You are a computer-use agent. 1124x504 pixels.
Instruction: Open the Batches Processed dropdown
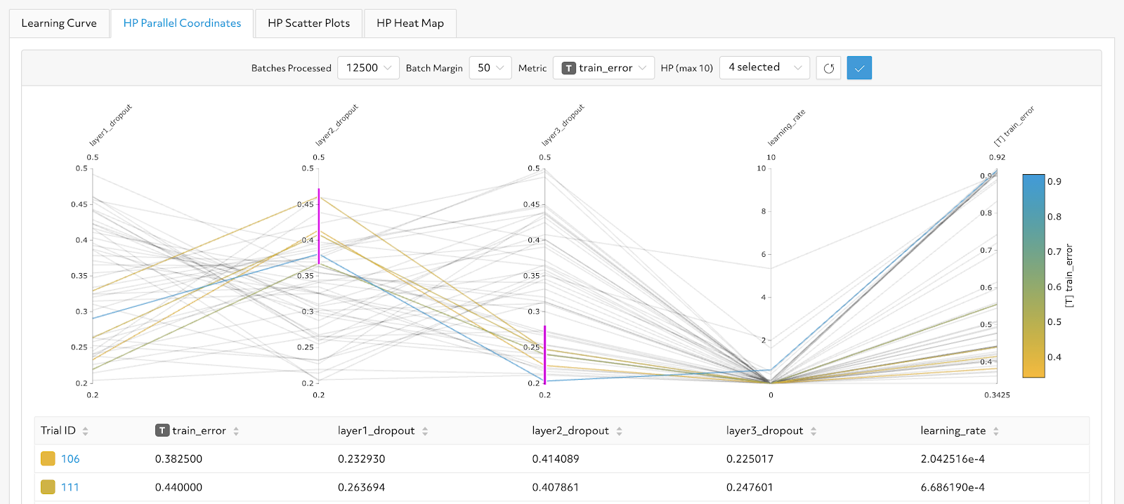pos(368,68)
